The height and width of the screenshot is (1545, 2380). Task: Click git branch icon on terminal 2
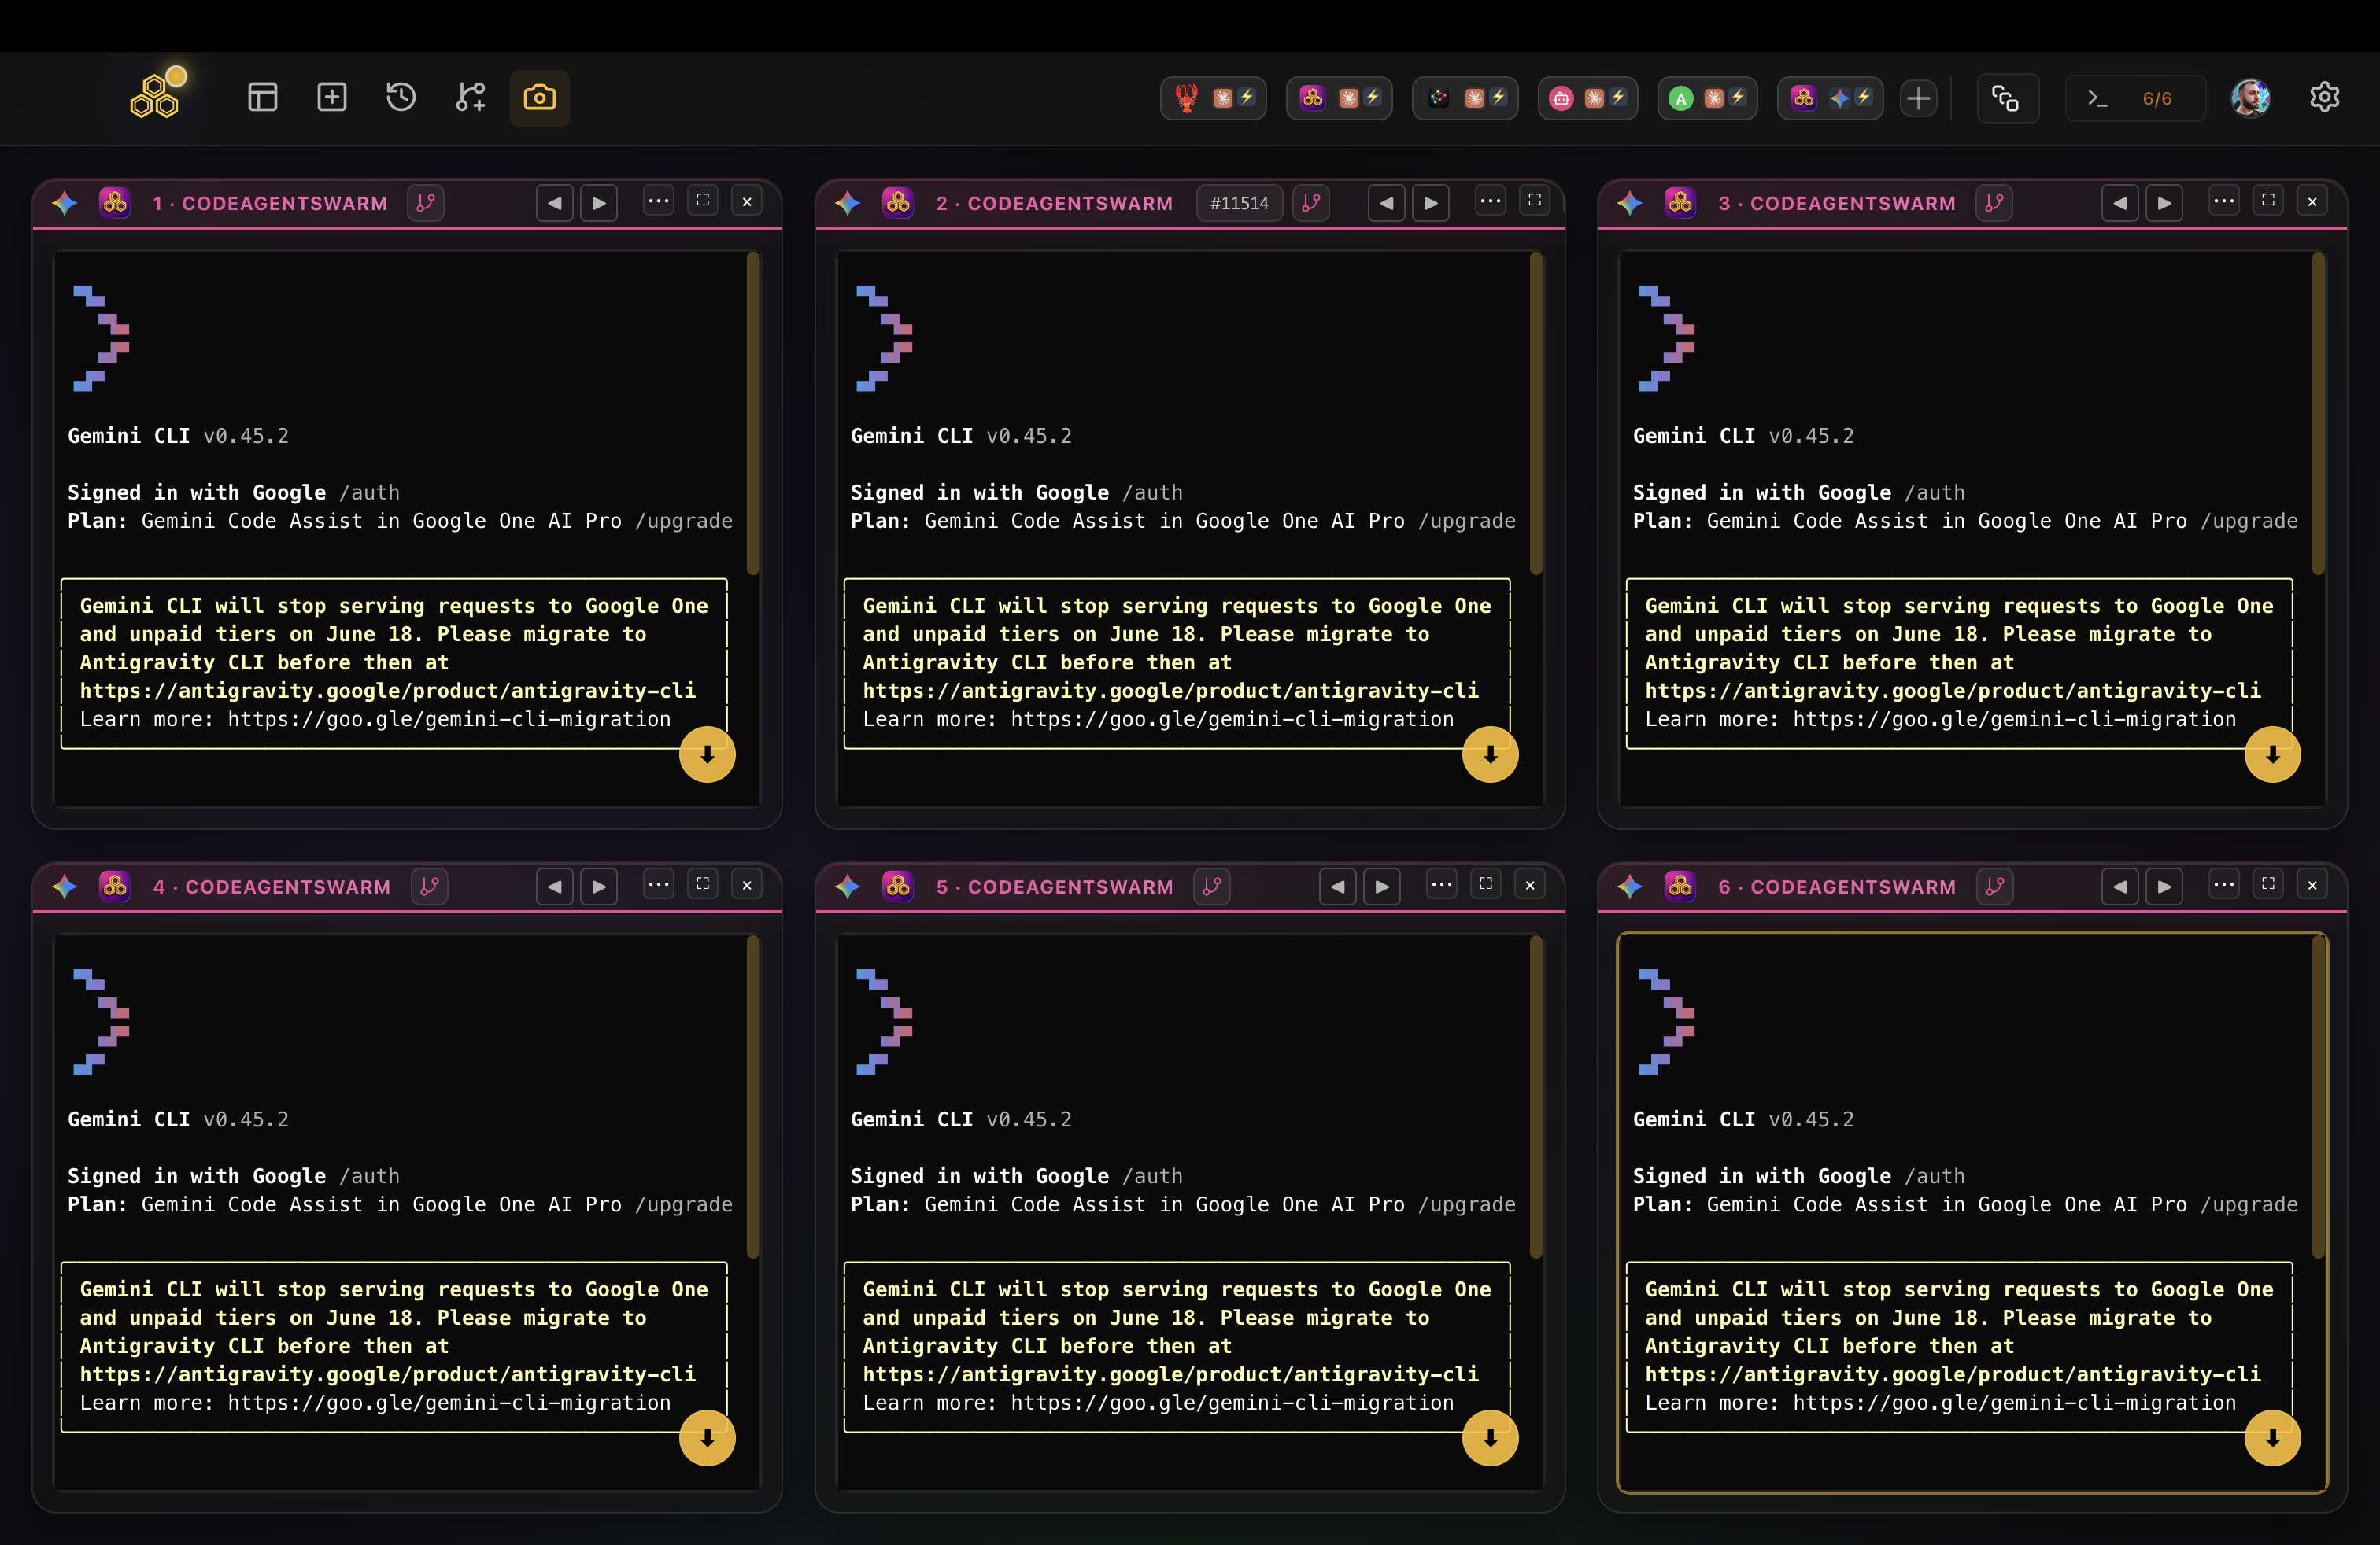tap(1310, 203)
